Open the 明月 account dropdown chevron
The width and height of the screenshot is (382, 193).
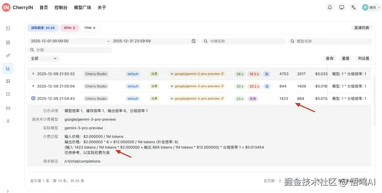point(379,8)
